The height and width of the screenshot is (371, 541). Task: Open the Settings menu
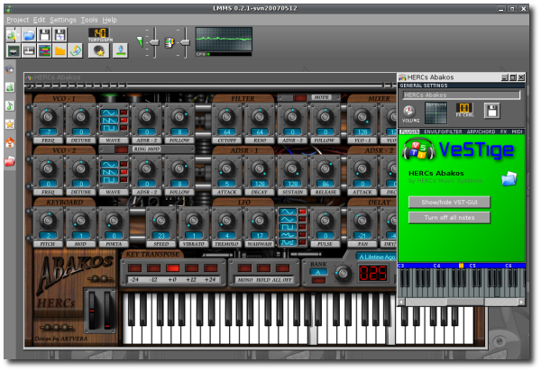tap(63, 19)
